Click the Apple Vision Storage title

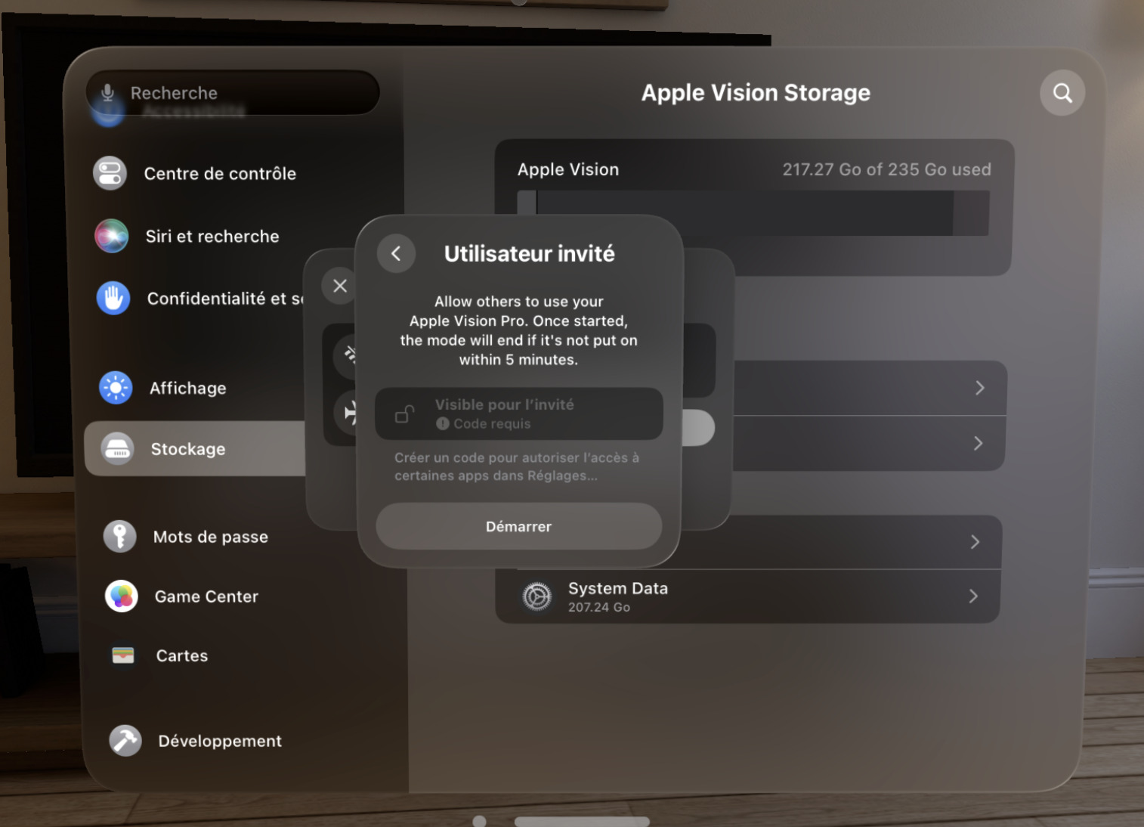[x=756, y=92]
